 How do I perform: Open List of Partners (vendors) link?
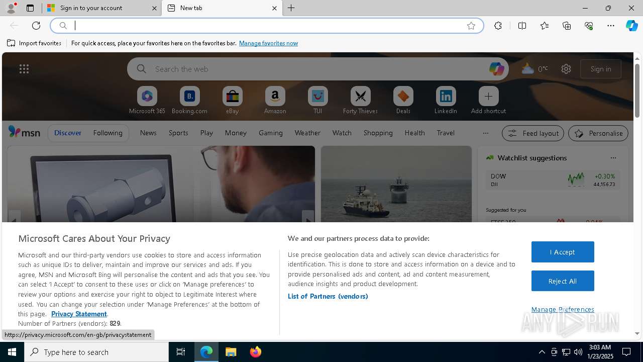pyautogui.click(x=328, y=296)
